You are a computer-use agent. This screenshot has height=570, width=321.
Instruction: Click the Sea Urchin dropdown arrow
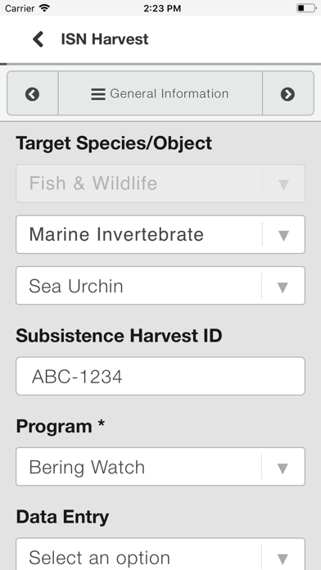tap(283, 287)
